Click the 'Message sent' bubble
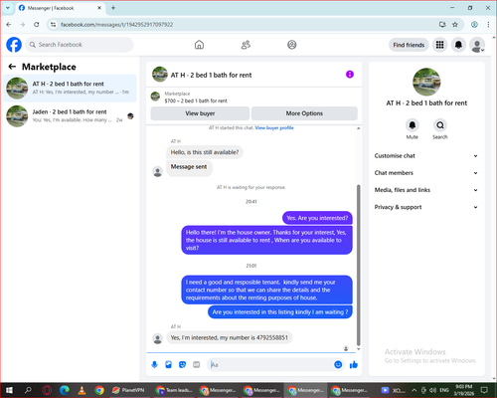Image resolution: width=497 pixels, height=398 pixels. 189,167
